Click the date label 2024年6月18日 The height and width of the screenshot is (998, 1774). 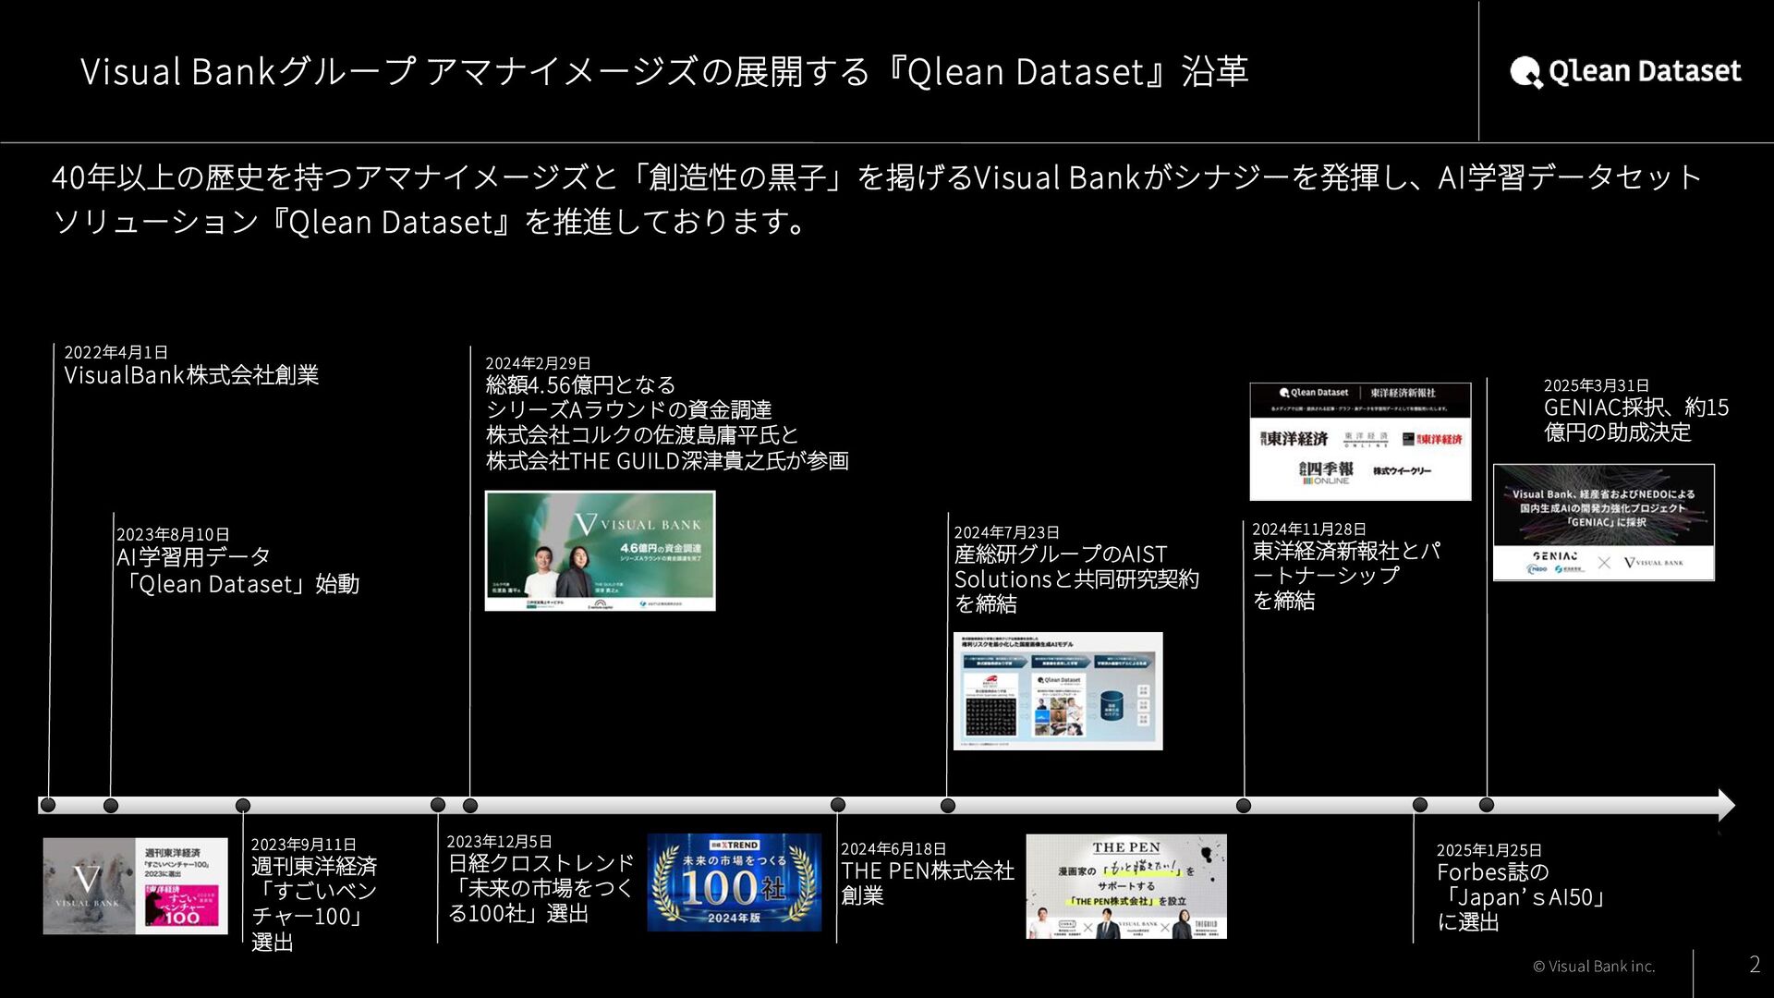click(x=893, y=848)
